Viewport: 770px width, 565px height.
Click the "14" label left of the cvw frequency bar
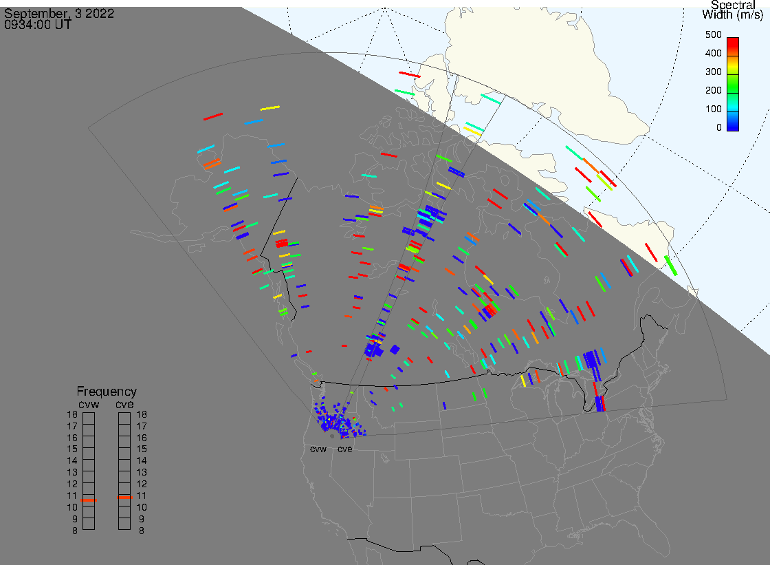[x=72, y=461]
